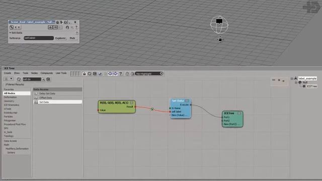Click the null object in viewport
The image size is (322, 181).
coord(219,25)
